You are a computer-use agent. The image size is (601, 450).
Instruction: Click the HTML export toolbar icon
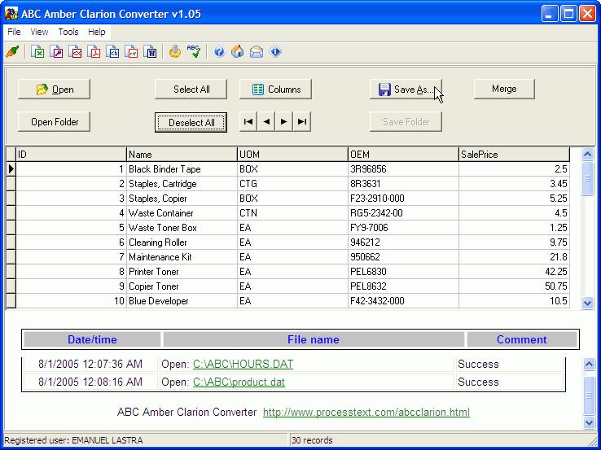(113, 52)
